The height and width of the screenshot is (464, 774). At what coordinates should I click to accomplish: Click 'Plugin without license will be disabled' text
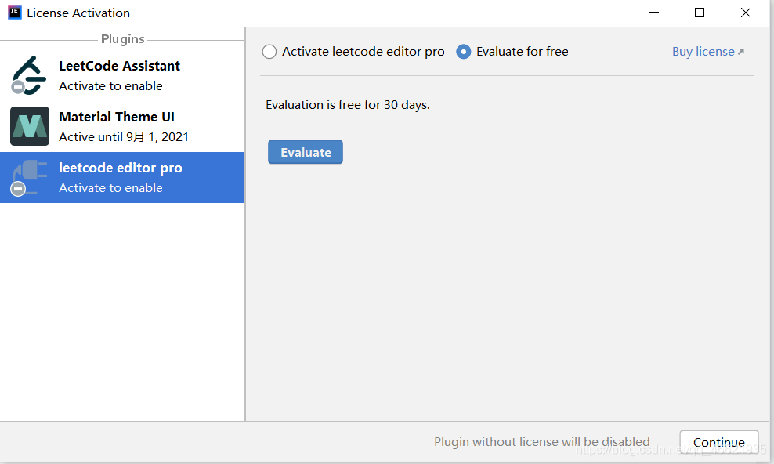coord(541,441)
